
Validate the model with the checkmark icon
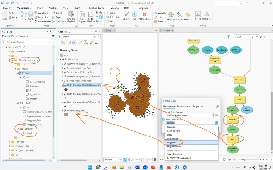click(x=127, y=14)
